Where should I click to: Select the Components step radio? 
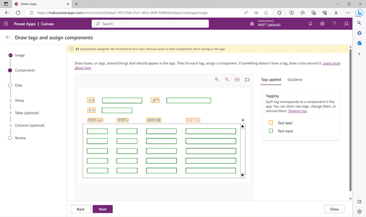(x=10, y=71)
